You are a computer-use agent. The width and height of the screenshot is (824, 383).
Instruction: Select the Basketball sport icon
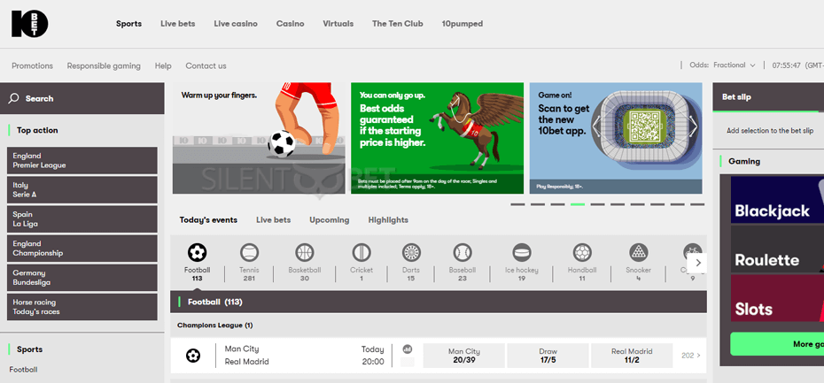click(x=304, y=253)
